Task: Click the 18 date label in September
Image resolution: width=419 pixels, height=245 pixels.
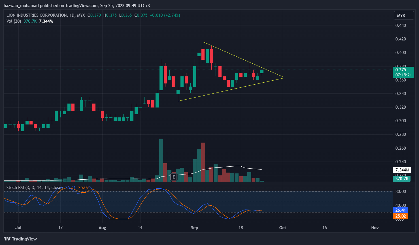Action: tap(241, 228)
